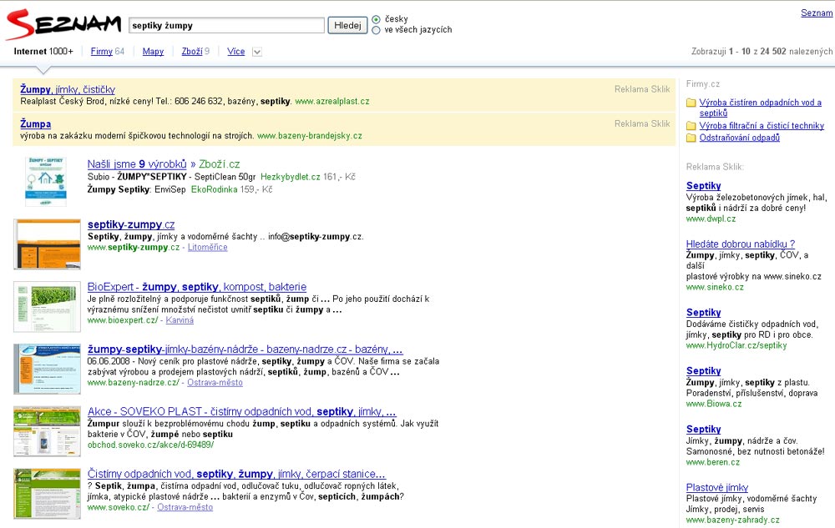Expand the 'Více' dropdown arrow
835x528 pixels.
(256, 52)
